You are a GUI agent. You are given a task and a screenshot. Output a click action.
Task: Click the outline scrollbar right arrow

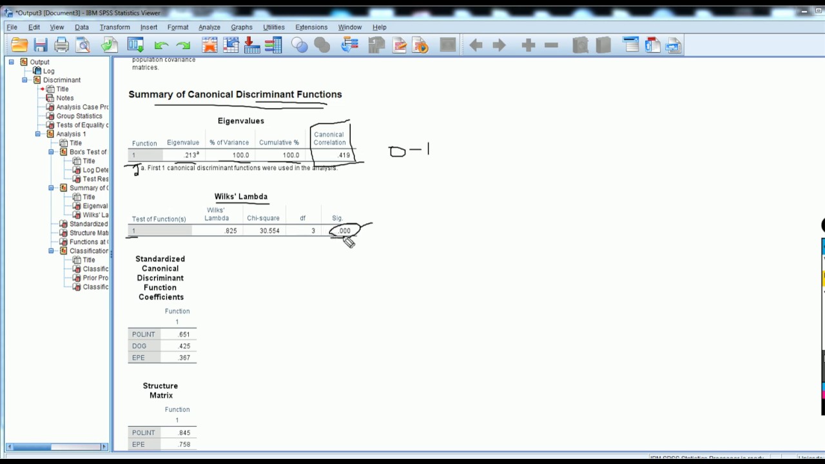pyautogui.click(x=104, y=447)
